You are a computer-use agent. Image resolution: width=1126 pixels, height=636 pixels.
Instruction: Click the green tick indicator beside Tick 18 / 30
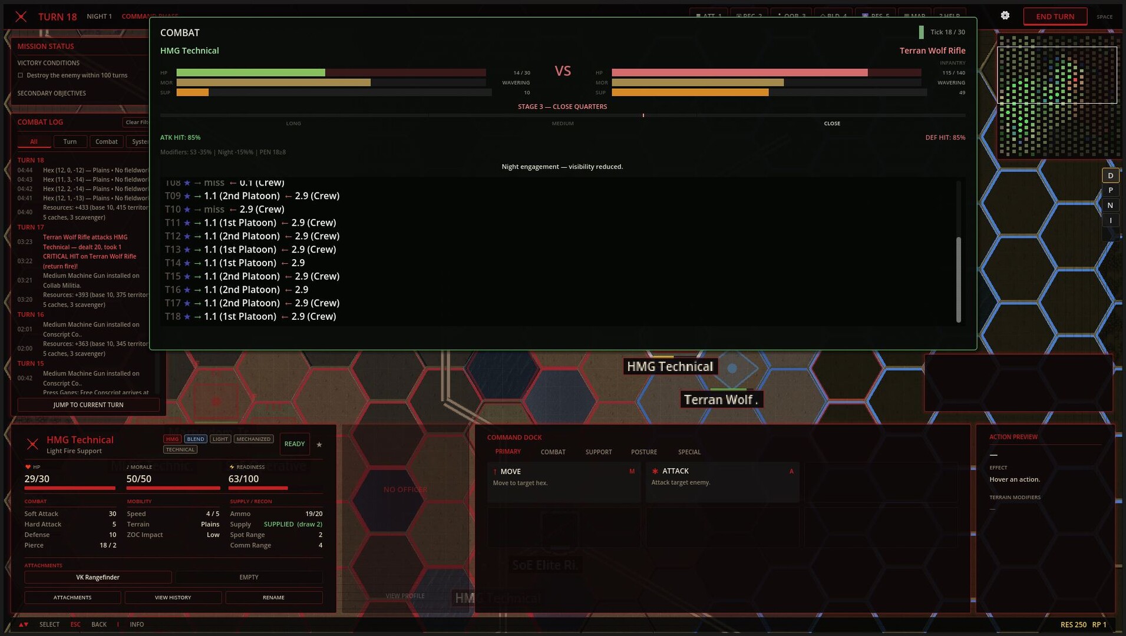pos(921,32)
